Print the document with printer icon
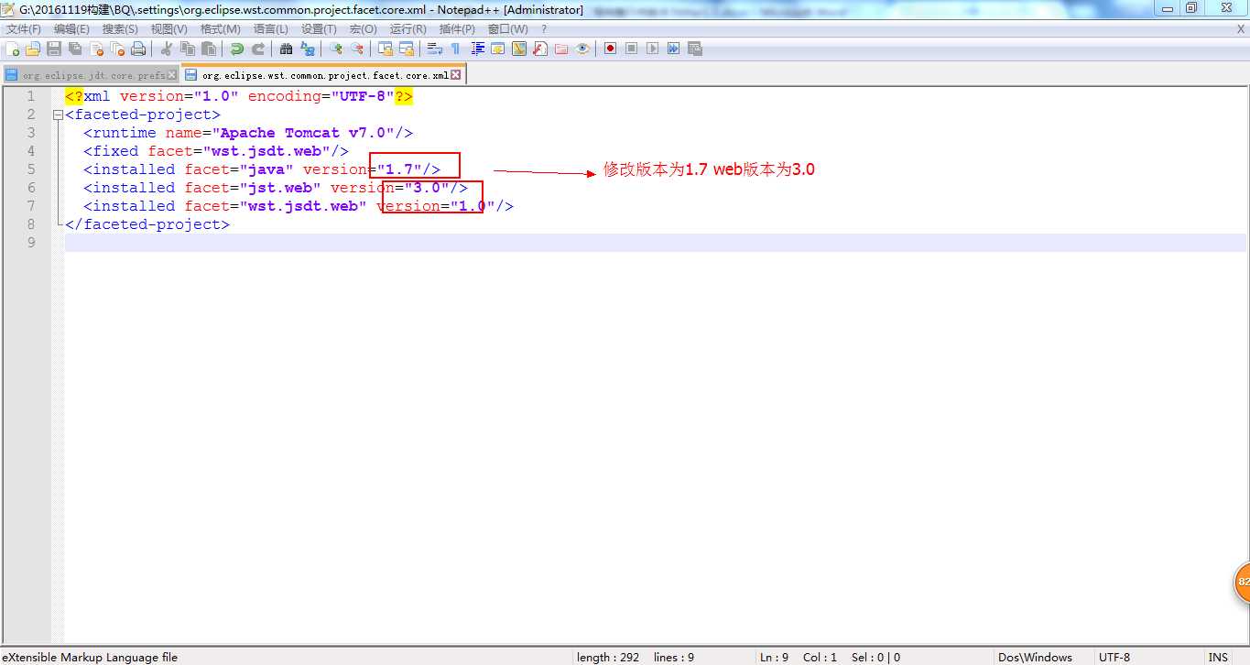This screenshot has width=1250, height=665. coord(138,49)
